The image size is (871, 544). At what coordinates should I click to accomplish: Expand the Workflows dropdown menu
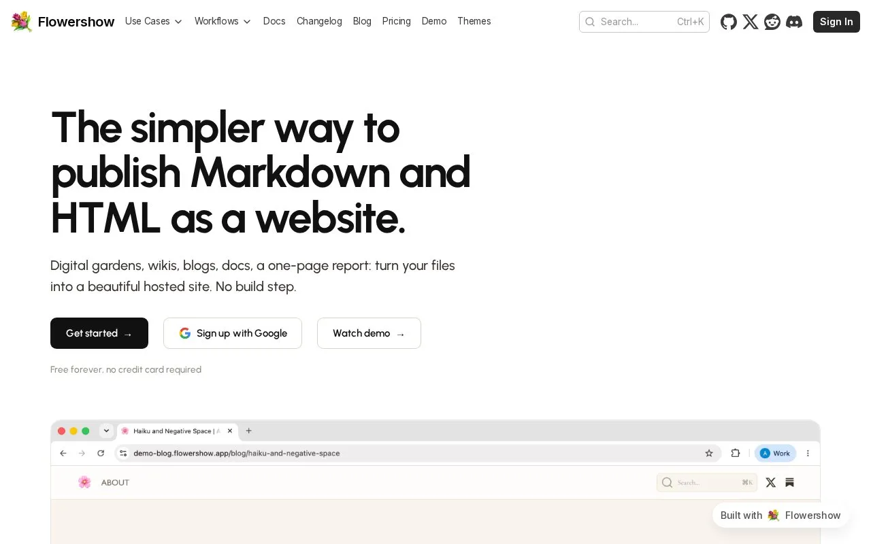223,21
